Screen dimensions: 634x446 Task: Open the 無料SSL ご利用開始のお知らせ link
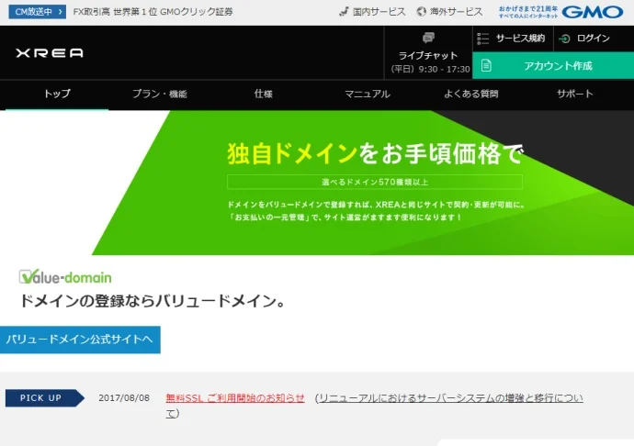235,398
